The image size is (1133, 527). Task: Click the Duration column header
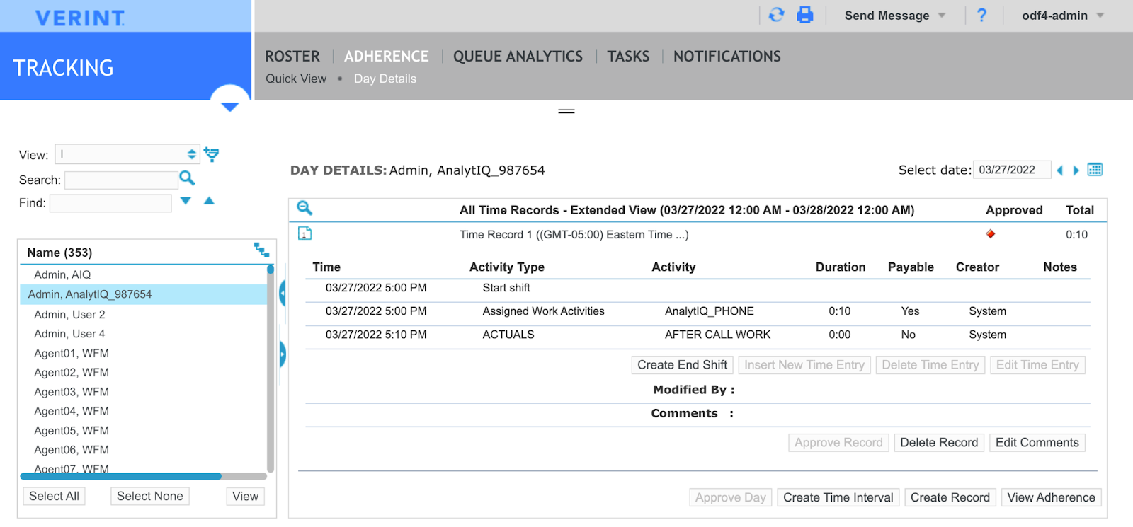tap(841, 267)
